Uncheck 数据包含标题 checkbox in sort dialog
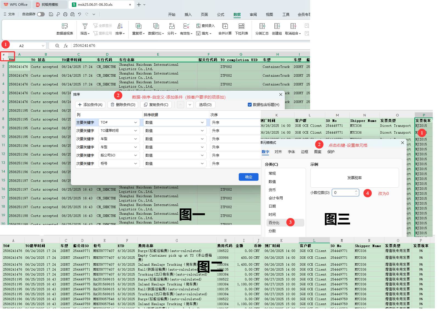 pyautogui.click(x=249, y=105)
